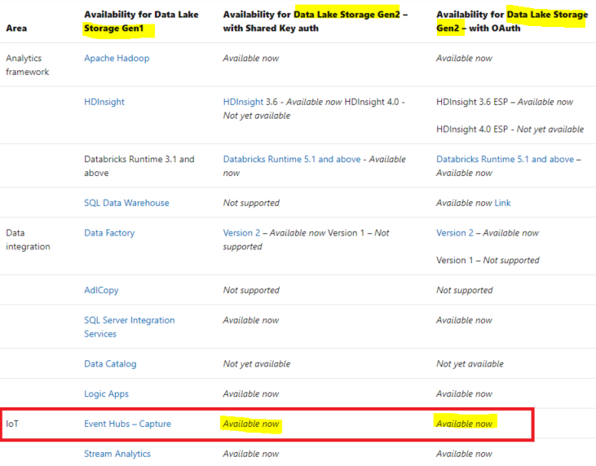Click the 'Link' hyperlink after Available now
Viewport: 596px width, 466px height.
(x=502, y=203)
